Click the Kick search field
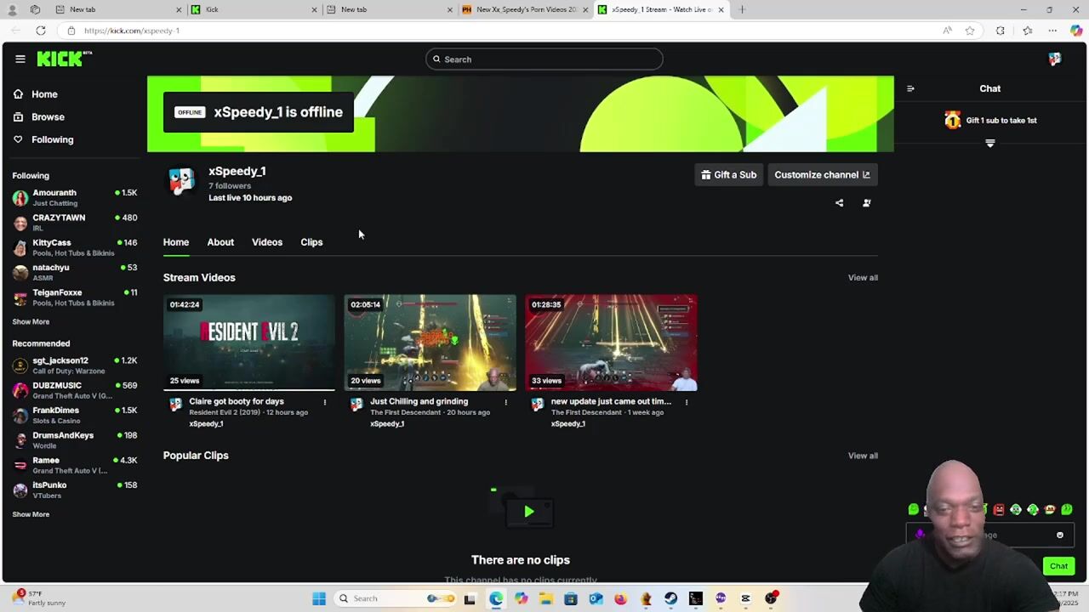The height and width of the screenshot is (612, 1089). click(544, 59)
